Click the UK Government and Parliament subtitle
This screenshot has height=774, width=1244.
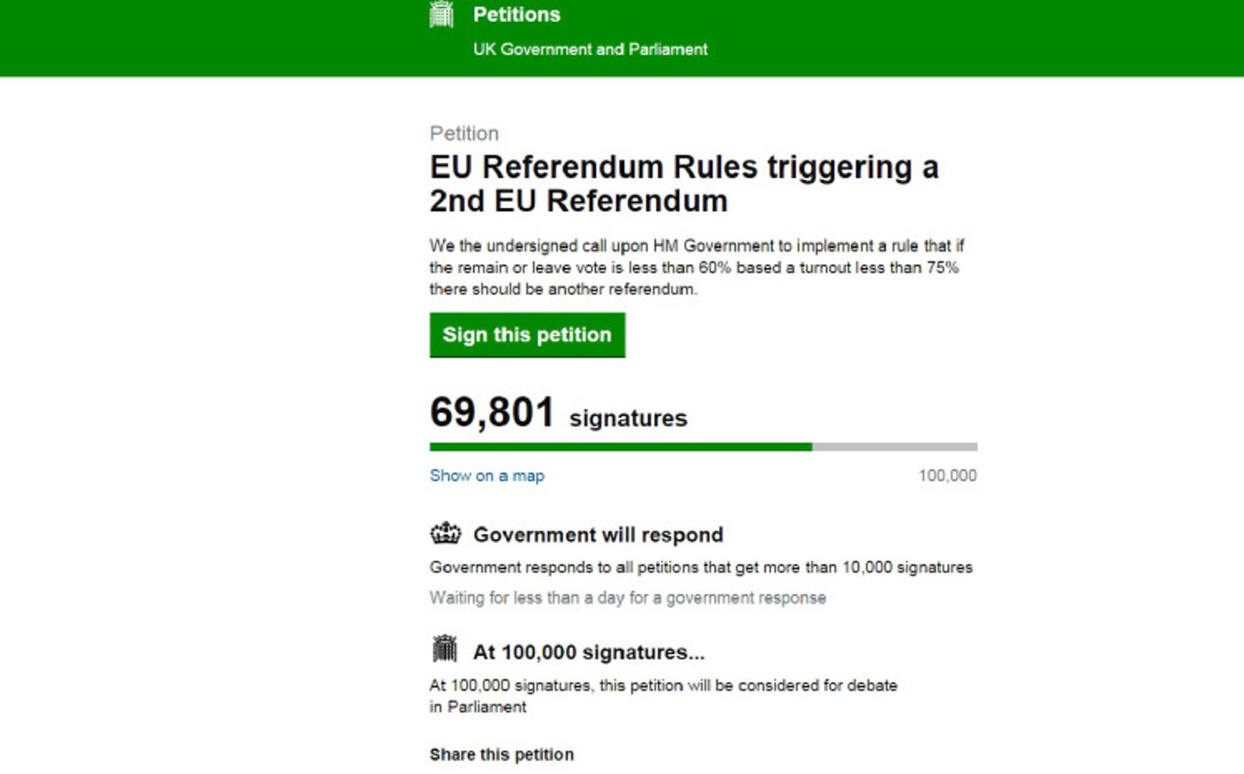pyautogui.click(x=590, y=49)
